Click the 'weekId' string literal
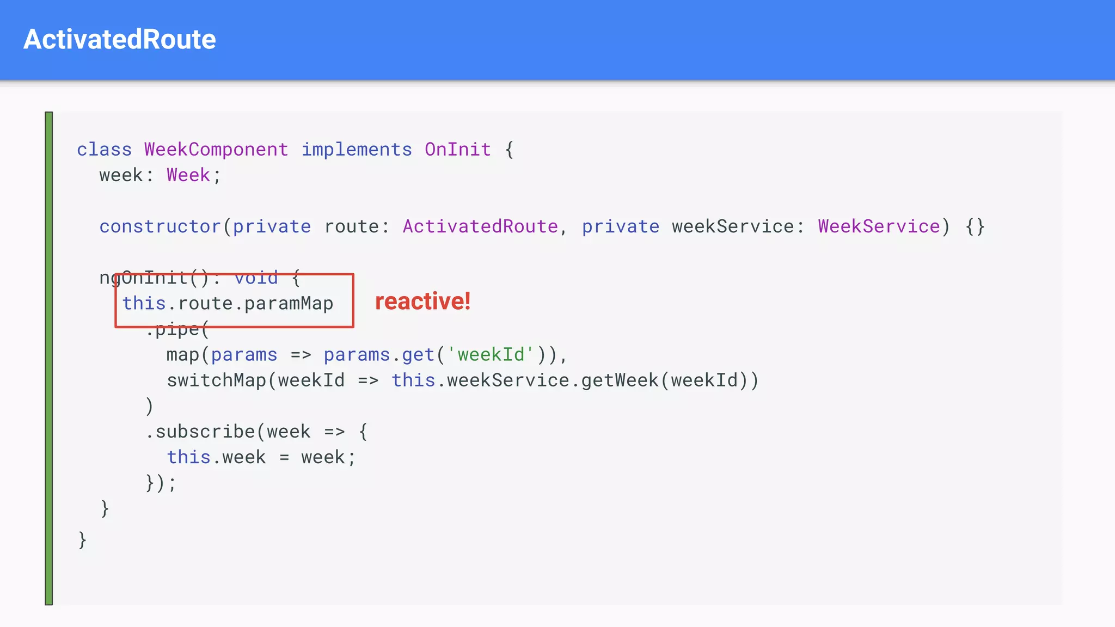This screenshot has height=627, width=1115. click(x=491, y=355)
